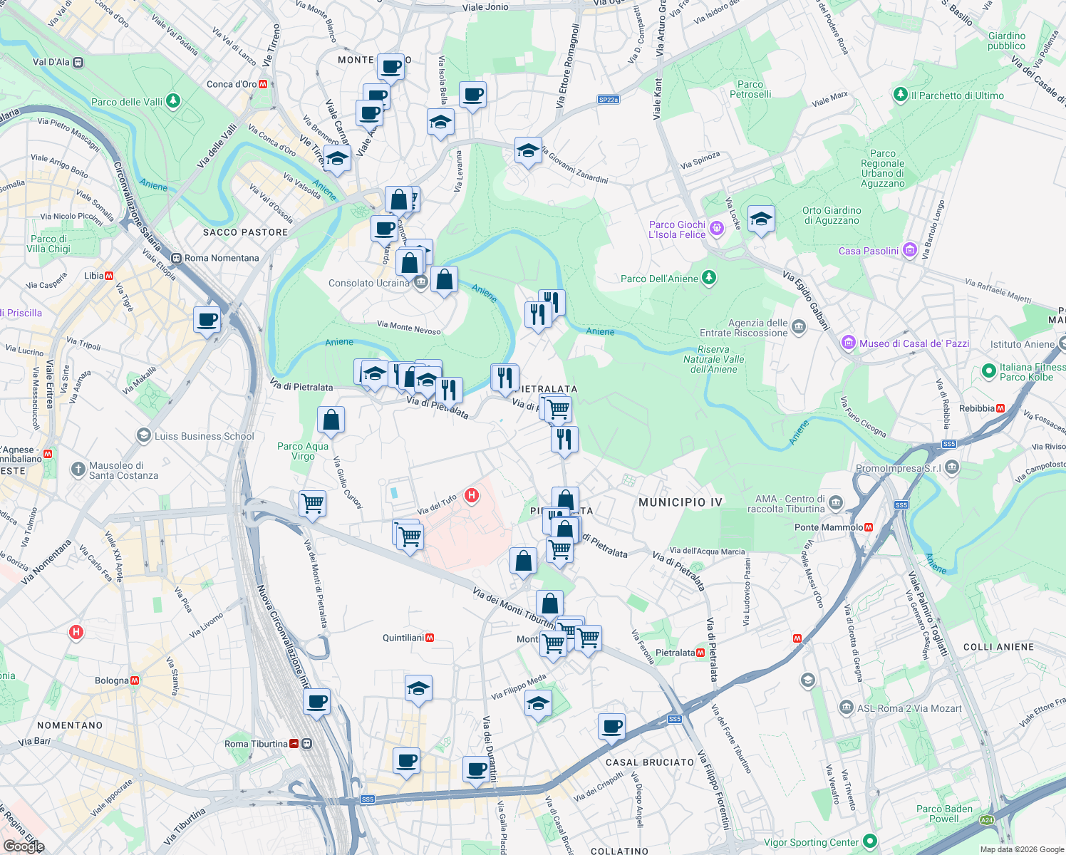Select Parco Regionale Urbano di Aguzzano label
The width and height of the screenshot is (1066, 855).
(883, 168)
